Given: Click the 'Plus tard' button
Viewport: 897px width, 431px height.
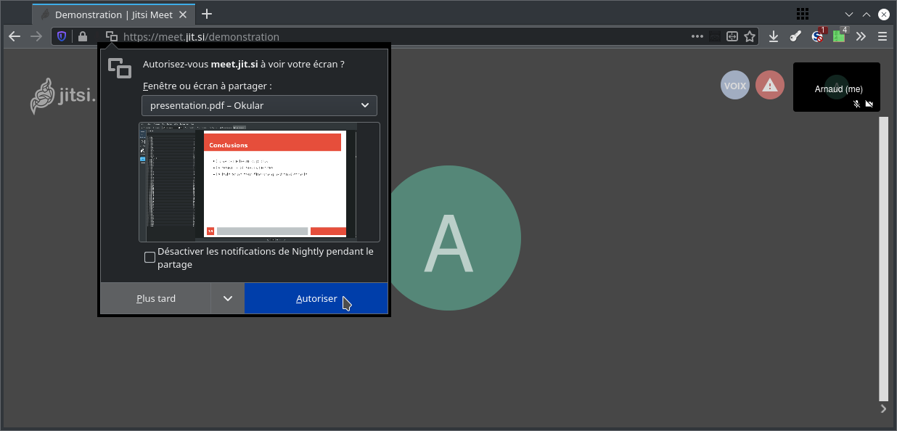Looking at the screenshot, I should tap(156, 298).
